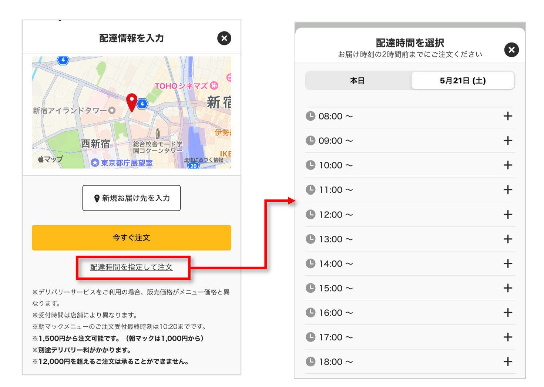Close the 配達時間を選択 panel
This screenshot has width=544, height=387.
tap(511, 50)
